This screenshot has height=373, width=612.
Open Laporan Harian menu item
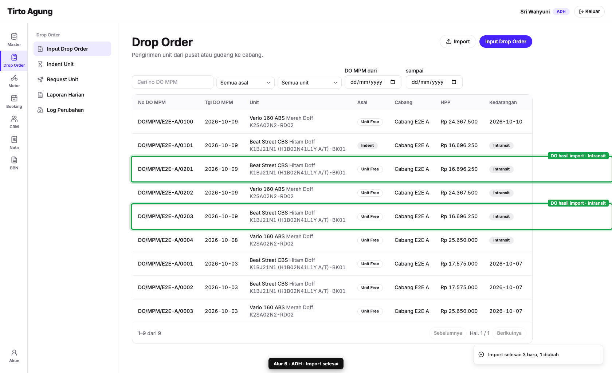pos(72,95)
